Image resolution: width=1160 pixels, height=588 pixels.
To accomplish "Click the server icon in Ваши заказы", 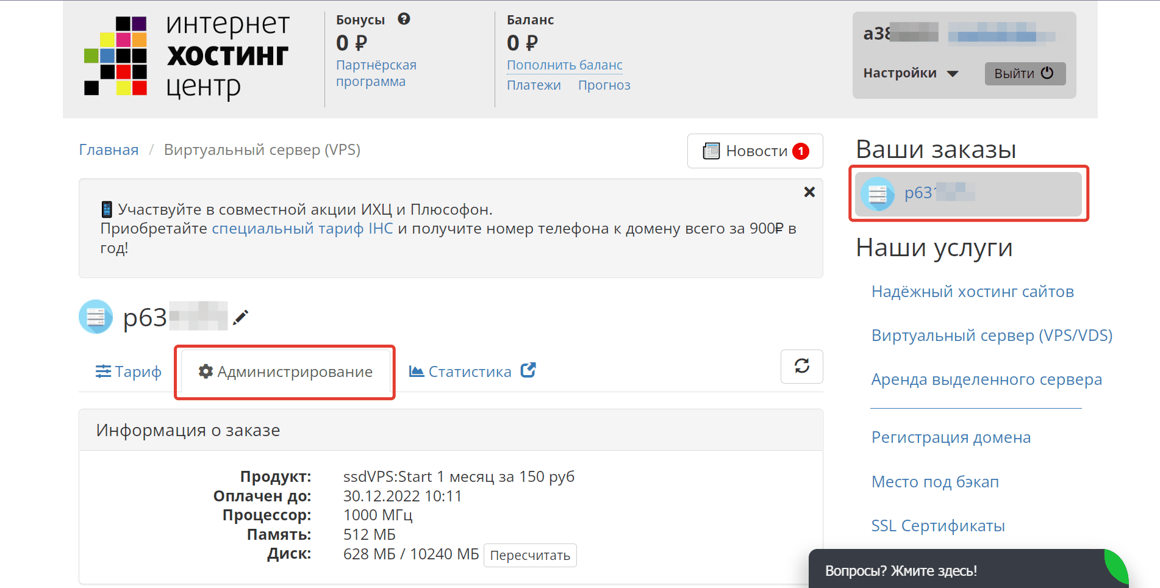I will click(x=877, y=194).
